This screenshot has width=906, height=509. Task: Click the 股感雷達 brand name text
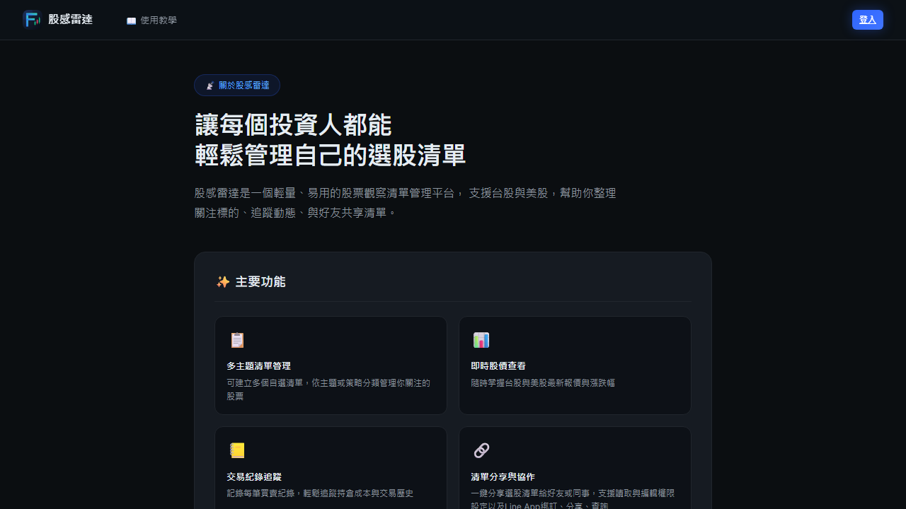pos(70,20)
